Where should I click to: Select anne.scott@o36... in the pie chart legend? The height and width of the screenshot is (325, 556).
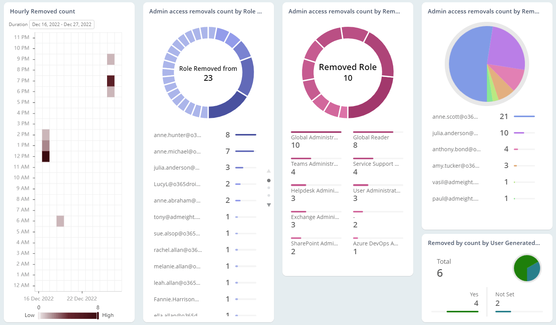point(456,116)
